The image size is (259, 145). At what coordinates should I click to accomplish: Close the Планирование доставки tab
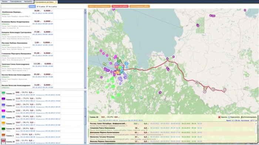click(x=56, y=2)
